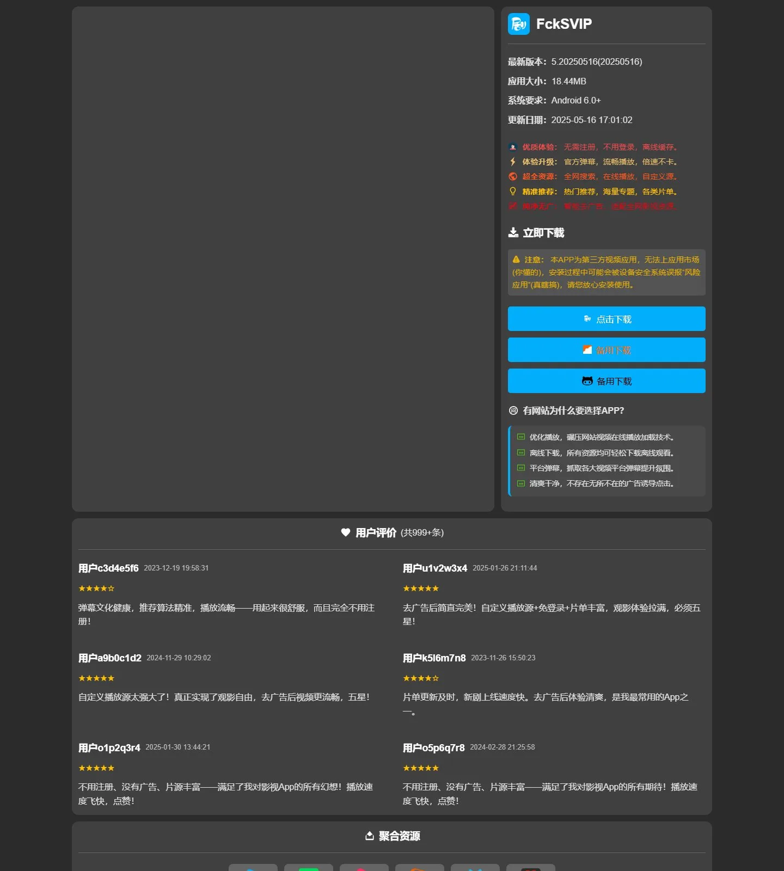Viewport: 784px width, 871px height.
Task: Click the 注意 third-party app warning notice
Action: tap(607, 272)
